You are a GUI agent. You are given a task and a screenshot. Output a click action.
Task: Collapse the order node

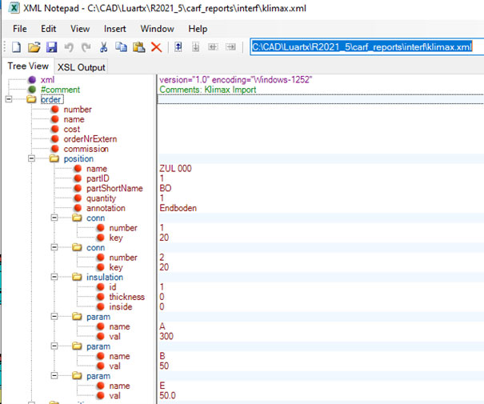9,99
